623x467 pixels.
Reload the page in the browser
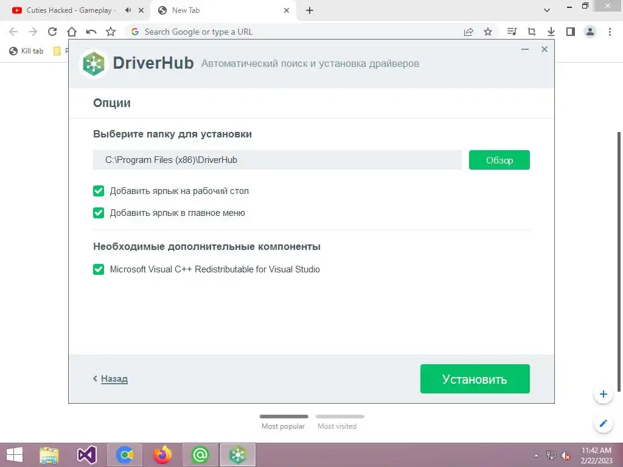click(52, 32)
